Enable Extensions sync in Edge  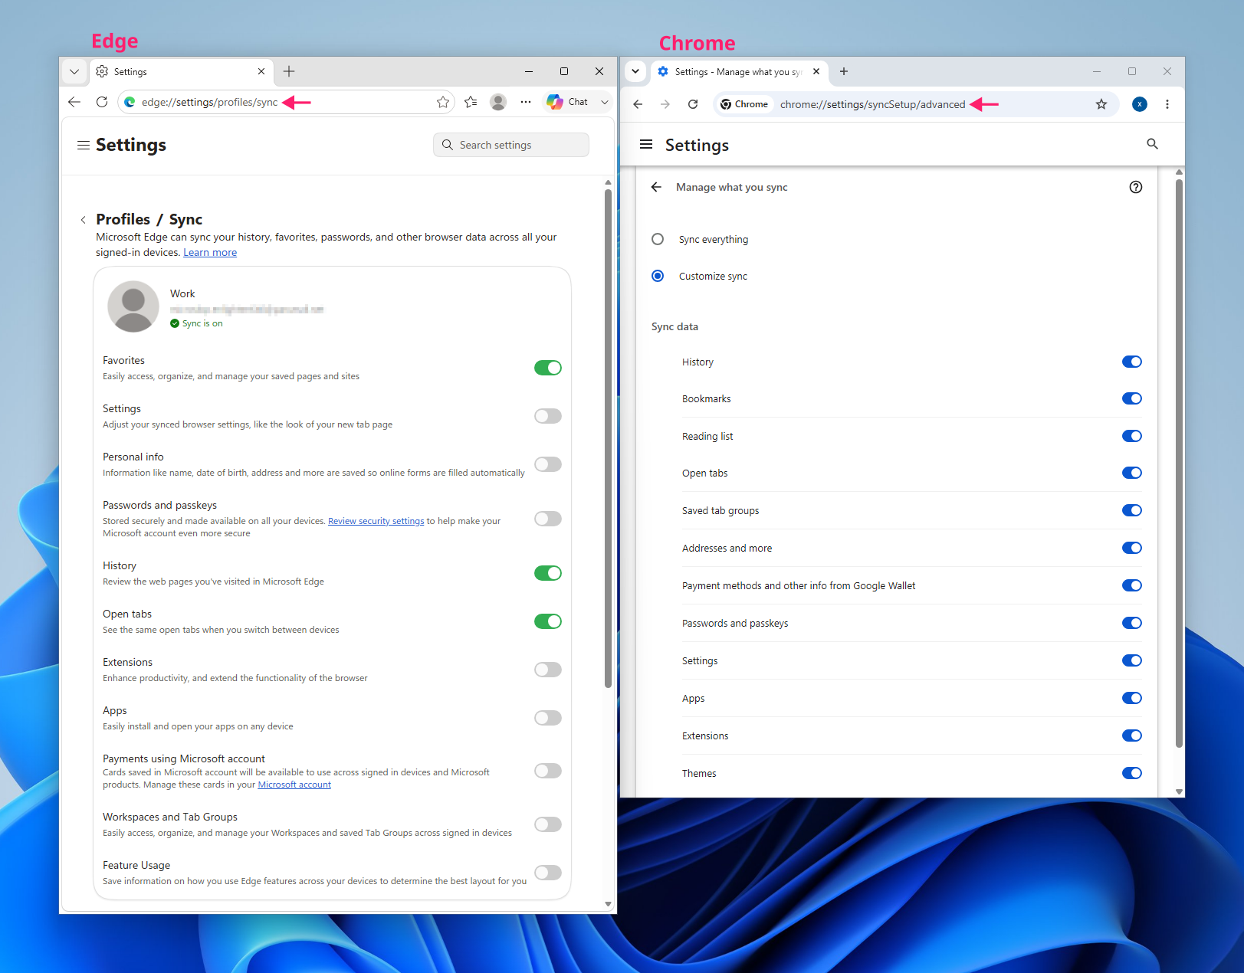tap(548, 670)
